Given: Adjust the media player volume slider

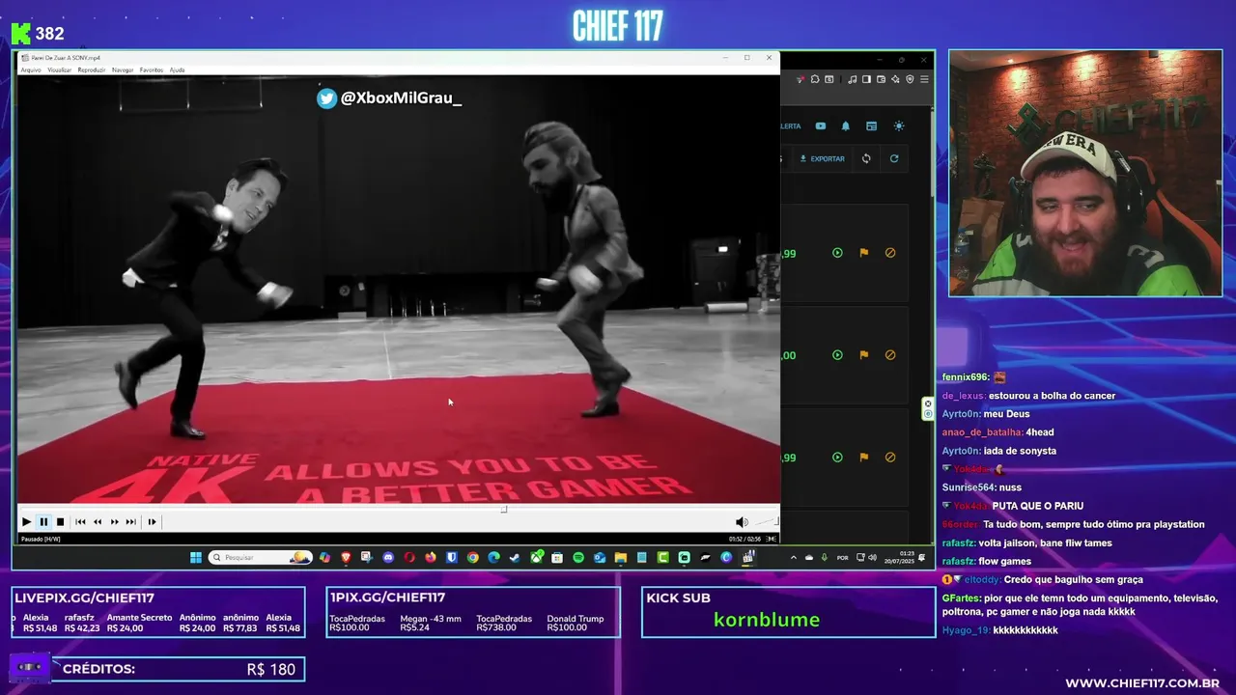Looking at the screenshot, I should tap(765, 522).
